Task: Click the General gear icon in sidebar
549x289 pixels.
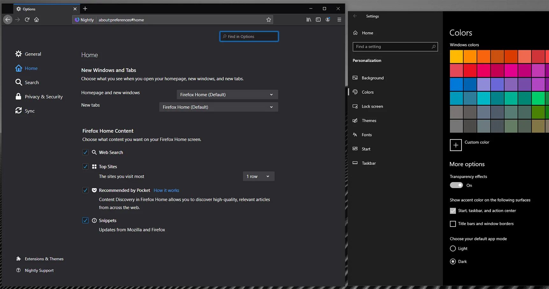Action: [x=19, y=54]
